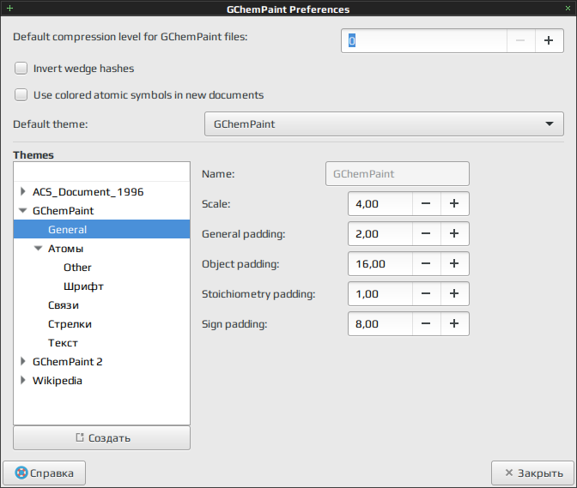Increase Scale value with plus

click(x=454, y=203)
